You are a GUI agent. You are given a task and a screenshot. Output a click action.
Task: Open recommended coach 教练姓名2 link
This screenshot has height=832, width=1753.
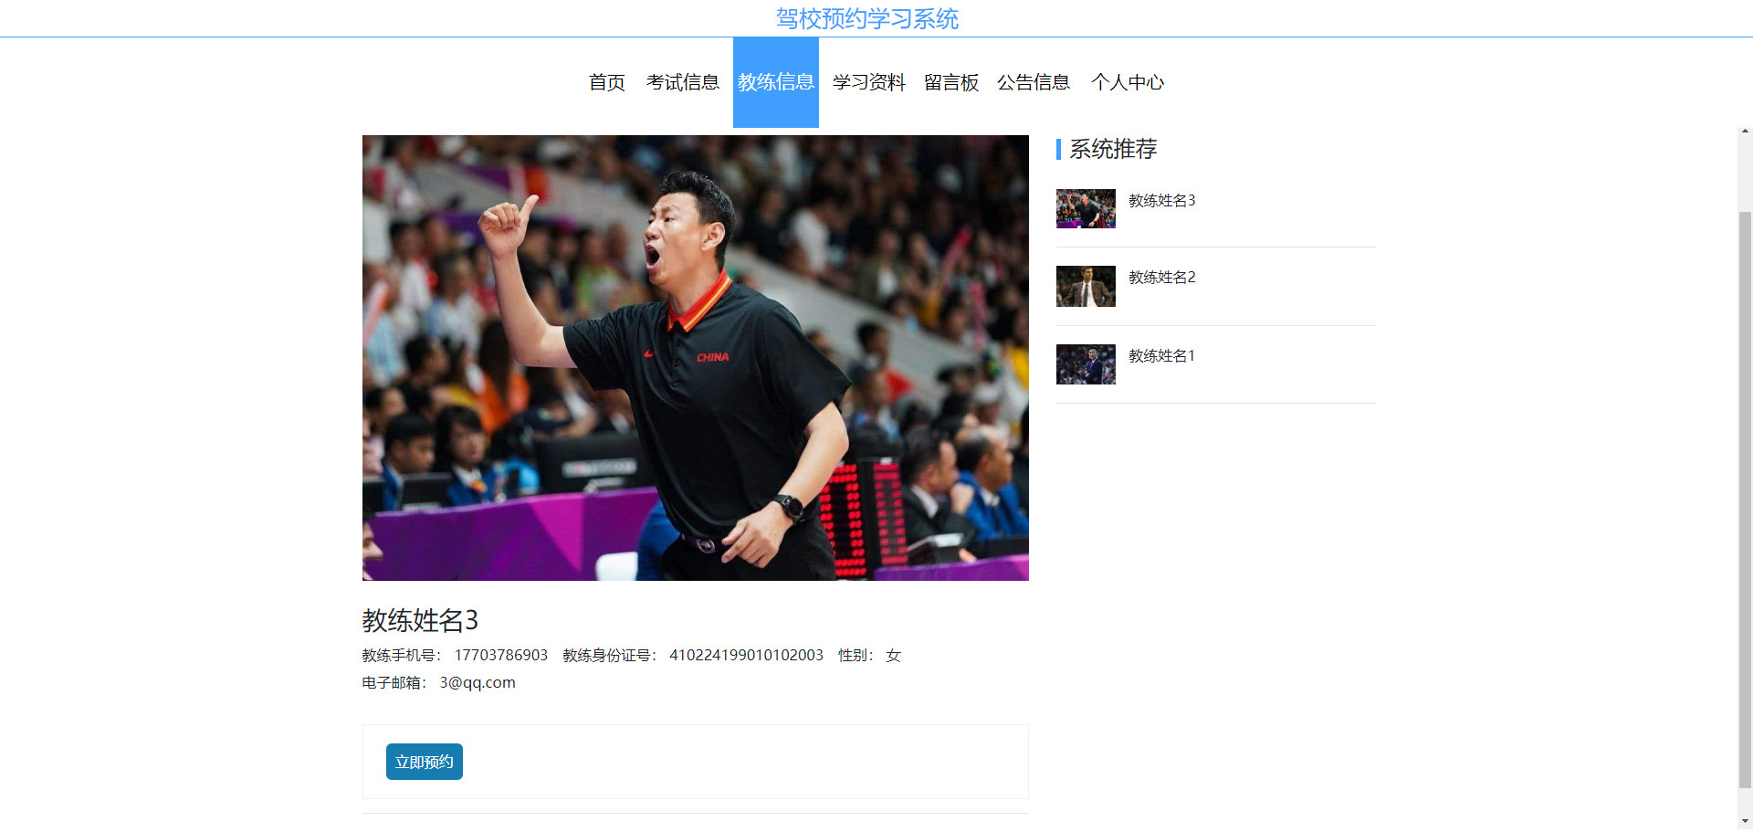[1161, 277]
